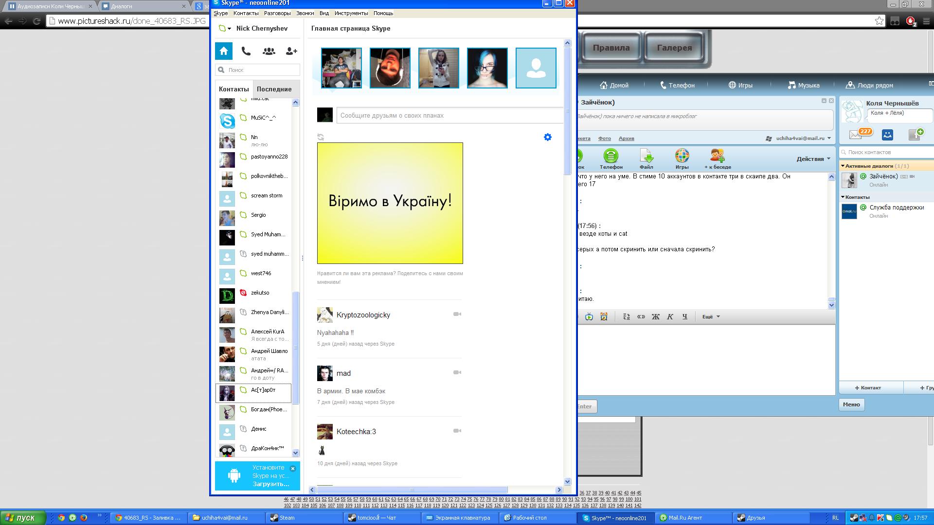Click the create group icon
This screenshot has width=934, height=525.
[269, 51]
